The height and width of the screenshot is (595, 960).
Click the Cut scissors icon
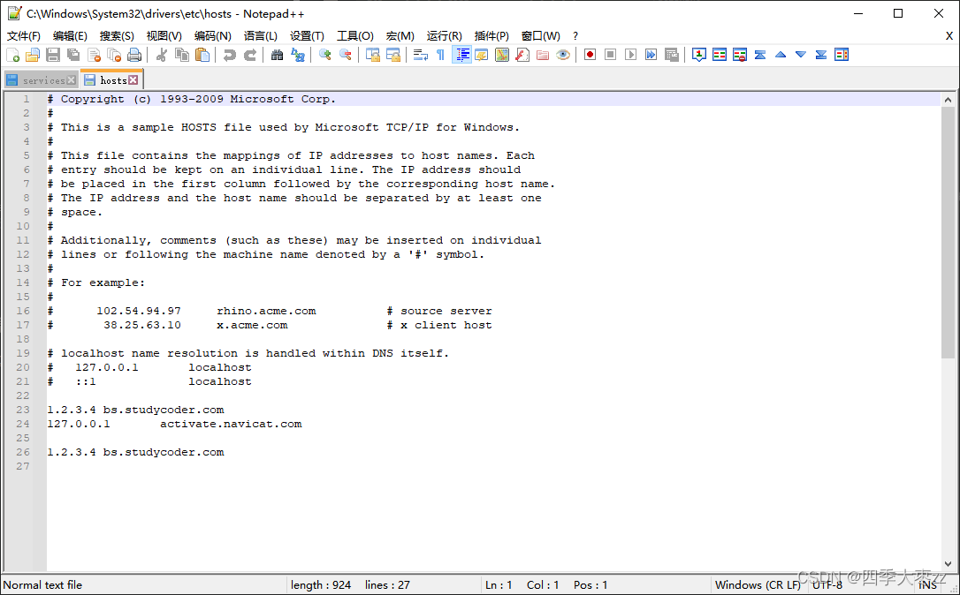tap(162, 55)
